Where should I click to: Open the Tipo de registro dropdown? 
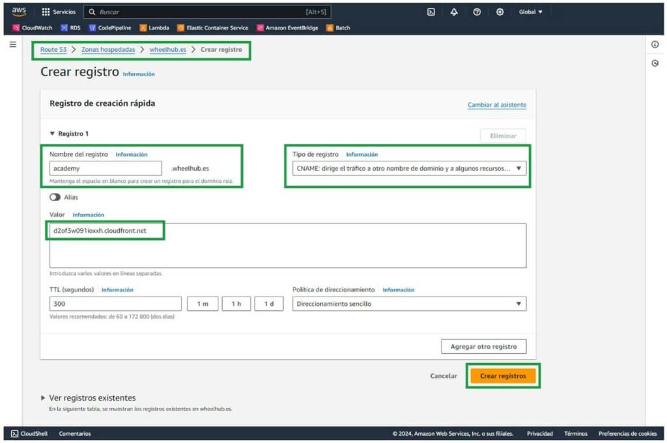click(x=407, y=168)
